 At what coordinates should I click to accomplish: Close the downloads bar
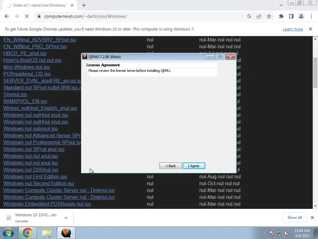tap(312, 218)
